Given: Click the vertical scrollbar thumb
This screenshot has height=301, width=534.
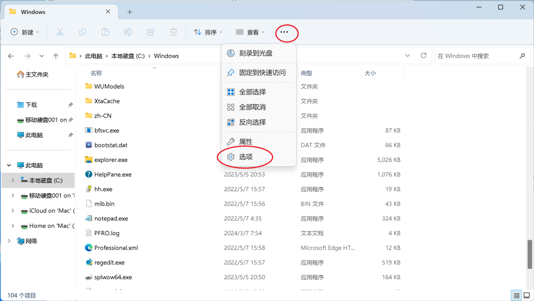Looking at the screenshot, I should click(x=530, y=254).
